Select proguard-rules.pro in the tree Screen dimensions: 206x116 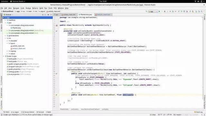(23, 67)
